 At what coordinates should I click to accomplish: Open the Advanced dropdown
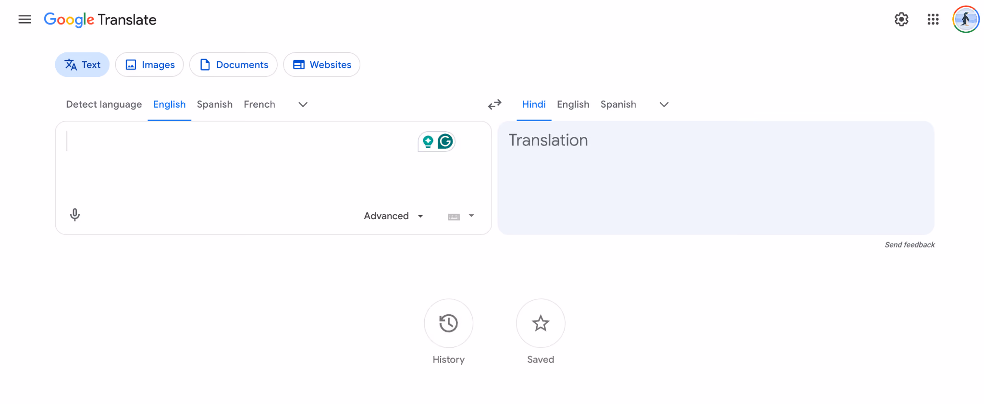tap(394, 216)
